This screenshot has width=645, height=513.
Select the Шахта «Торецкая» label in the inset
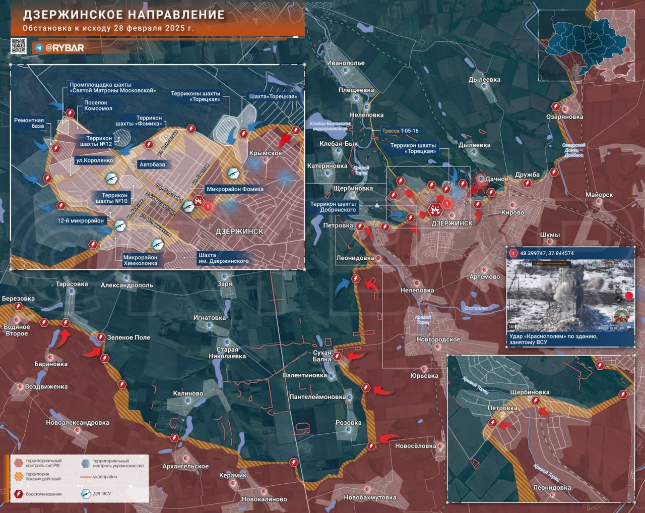pos(273,96)
